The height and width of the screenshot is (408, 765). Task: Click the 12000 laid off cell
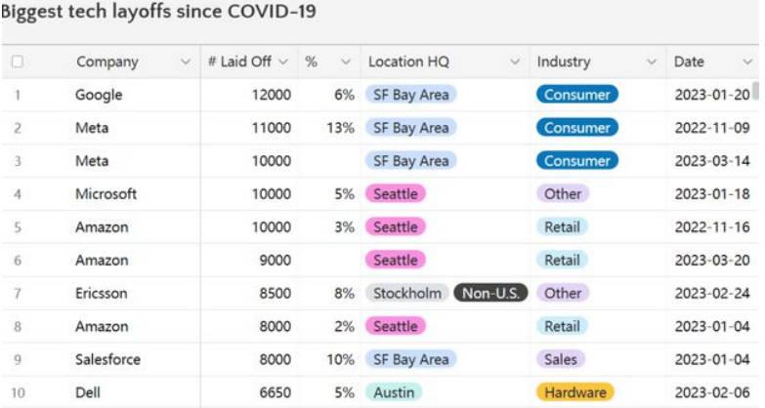coord(271,95)
